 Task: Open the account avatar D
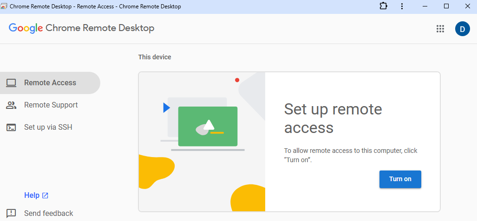click(x=463, y=29)
